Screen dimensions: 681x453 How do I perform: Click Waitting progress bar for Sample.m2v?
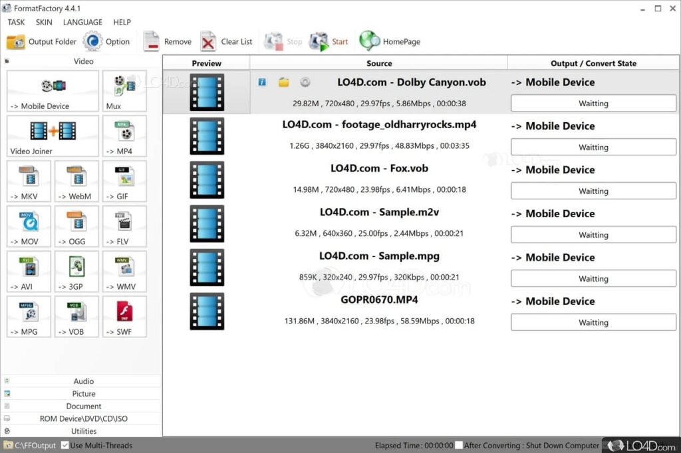593,234
